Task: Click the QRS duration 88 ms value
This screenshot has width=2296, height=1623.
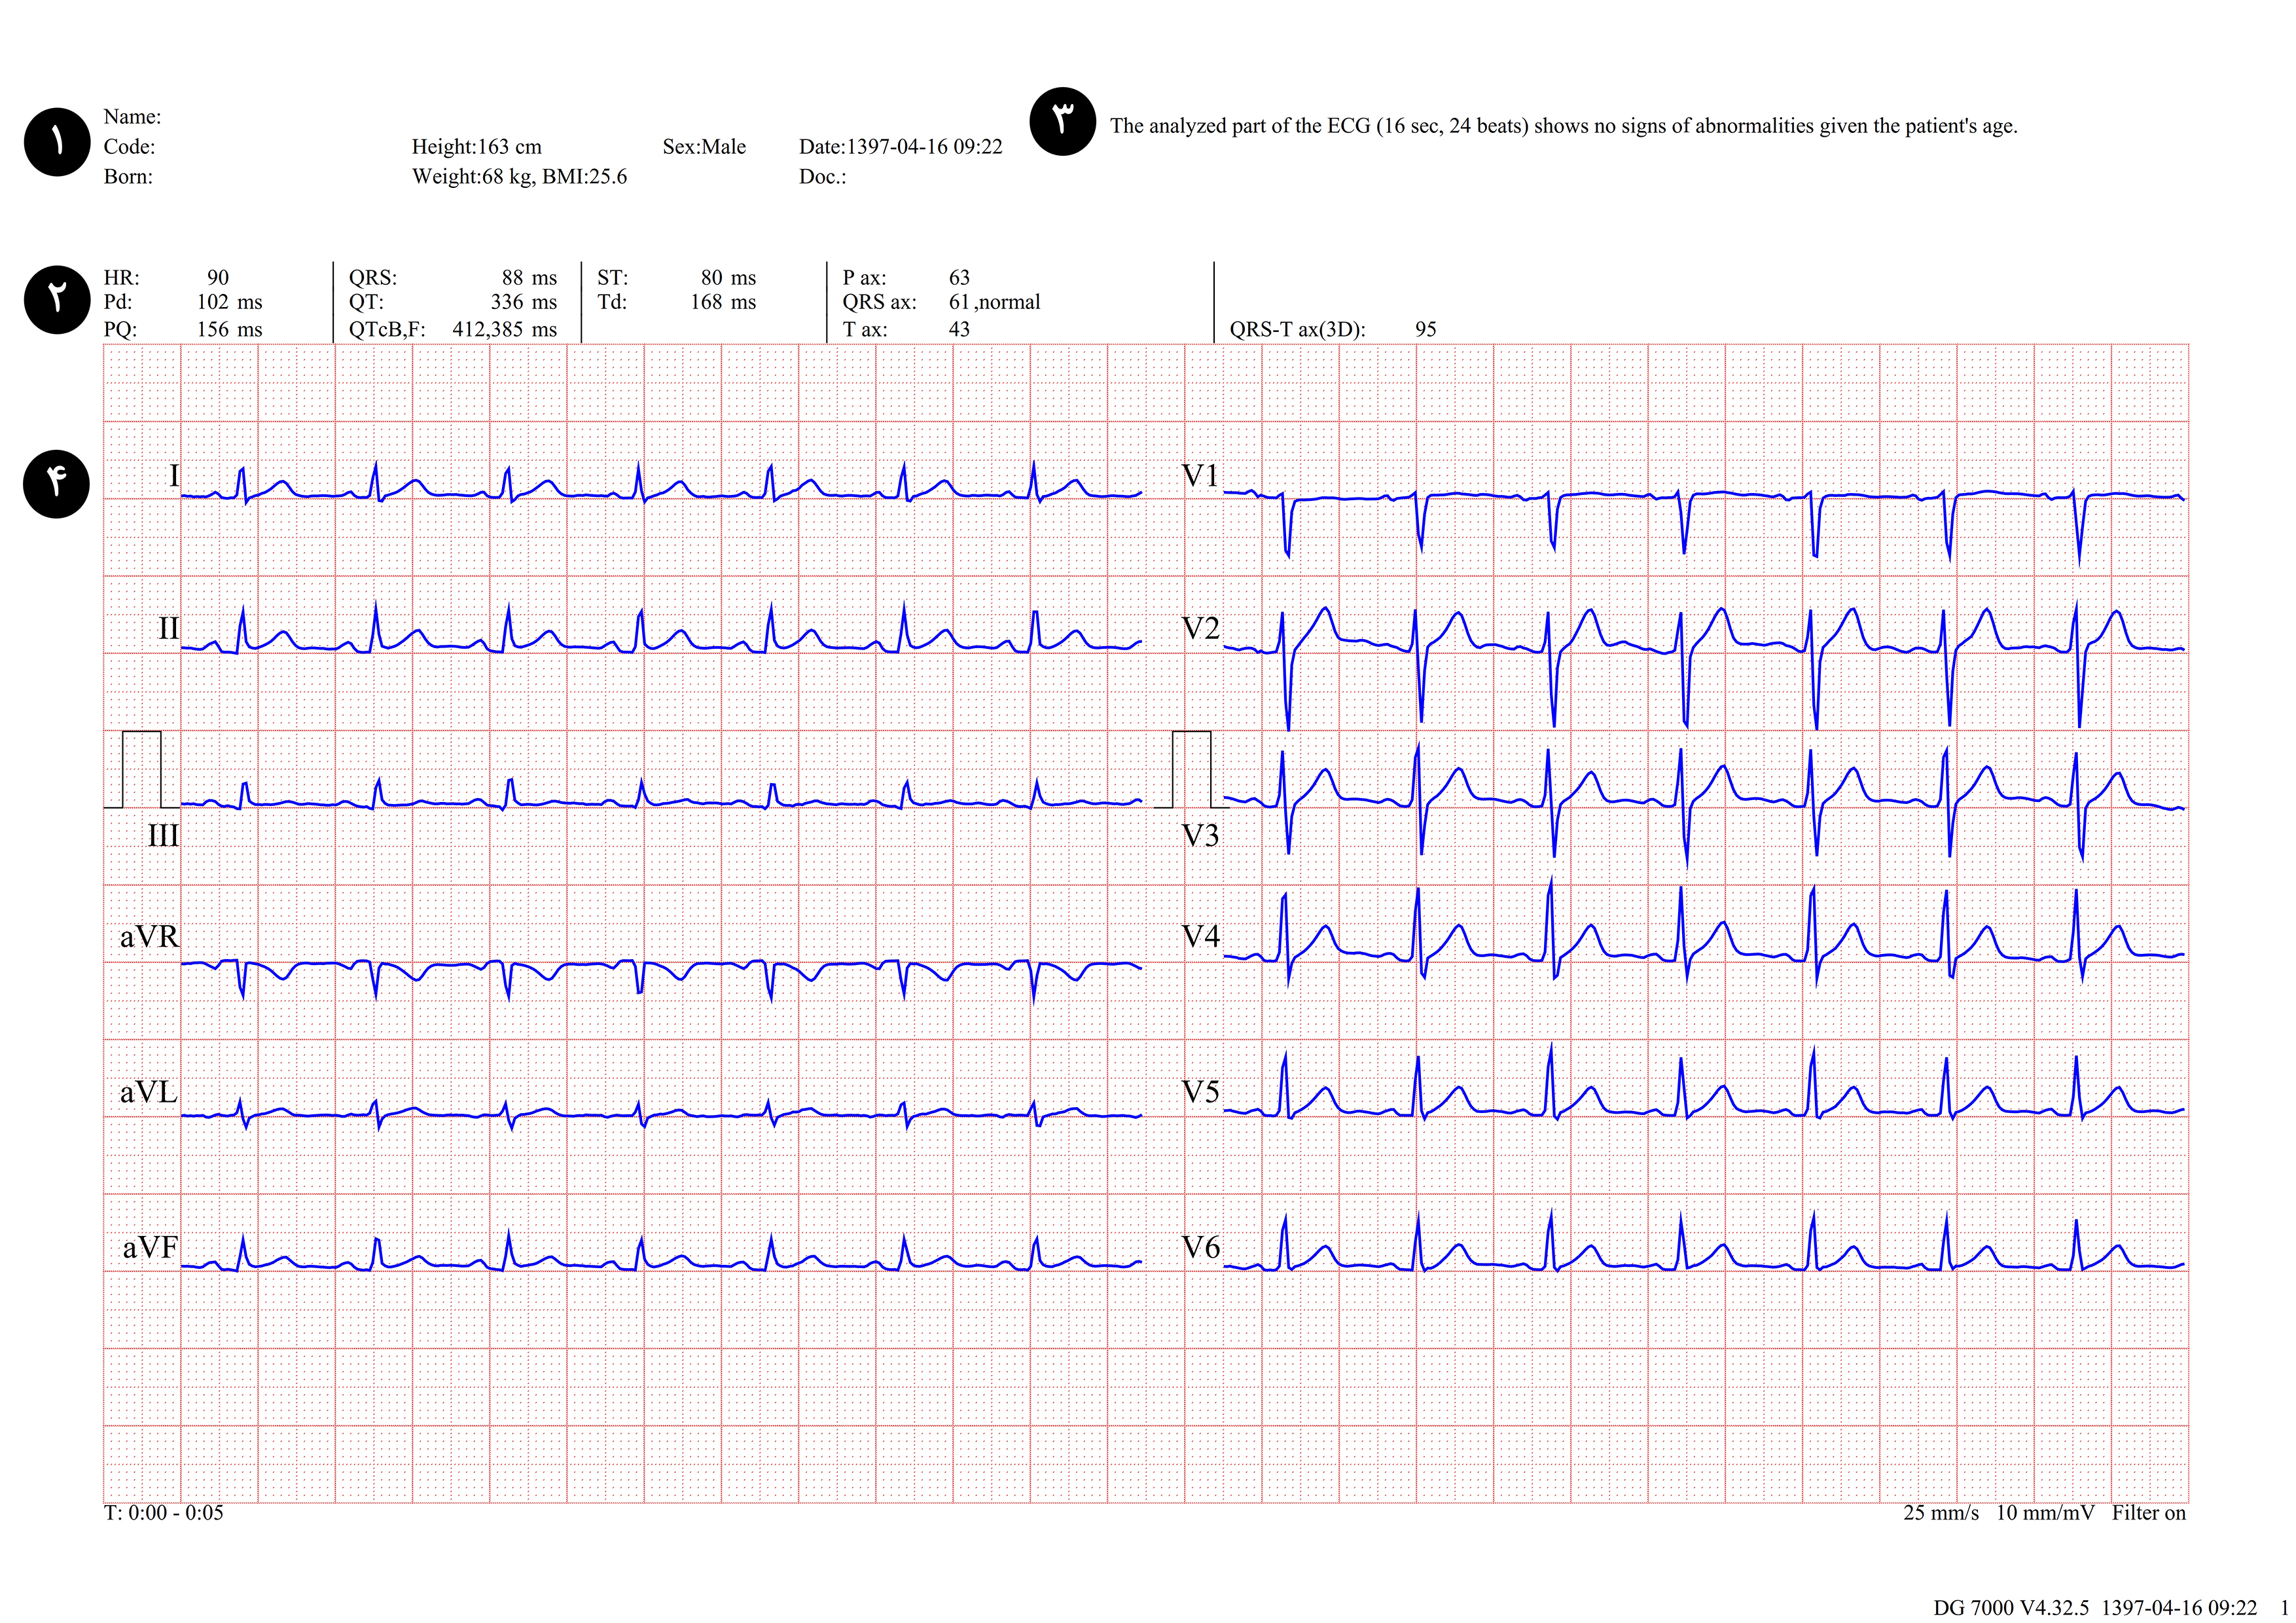Action: [528, 278]
